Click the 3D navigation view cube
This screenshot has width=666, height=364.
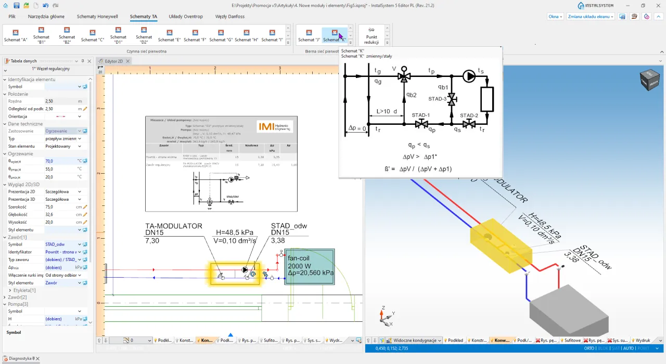[651, 80]
